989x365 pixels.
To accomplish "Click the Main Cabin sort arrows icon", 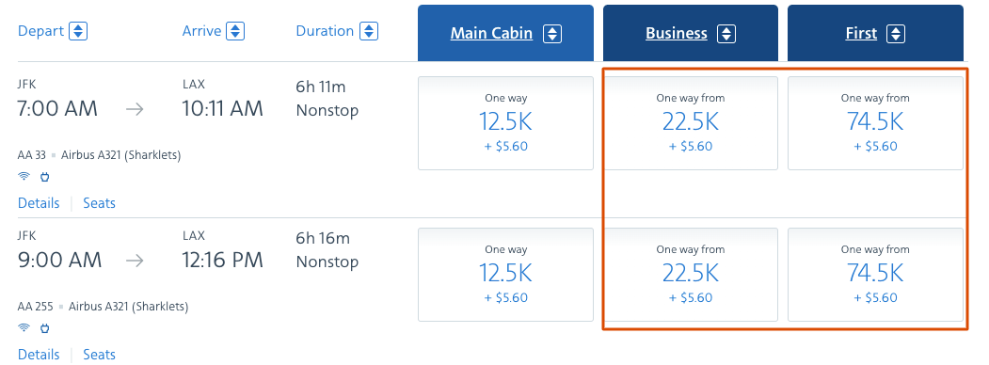I will click(x=552, y=34).
